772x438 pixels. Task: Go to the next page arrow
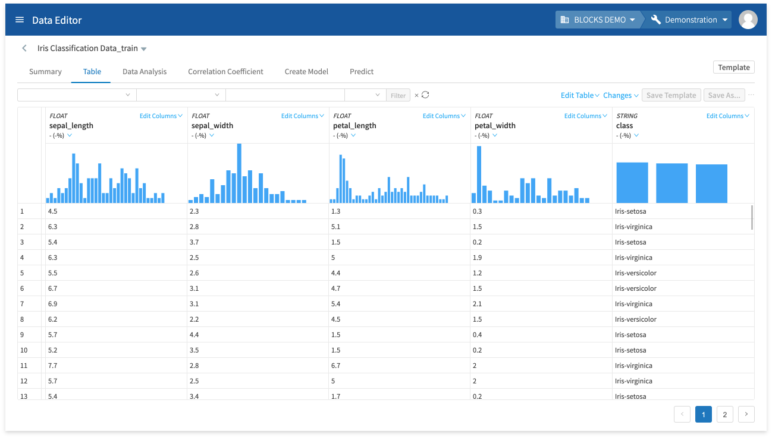click(x=746, y=414)
